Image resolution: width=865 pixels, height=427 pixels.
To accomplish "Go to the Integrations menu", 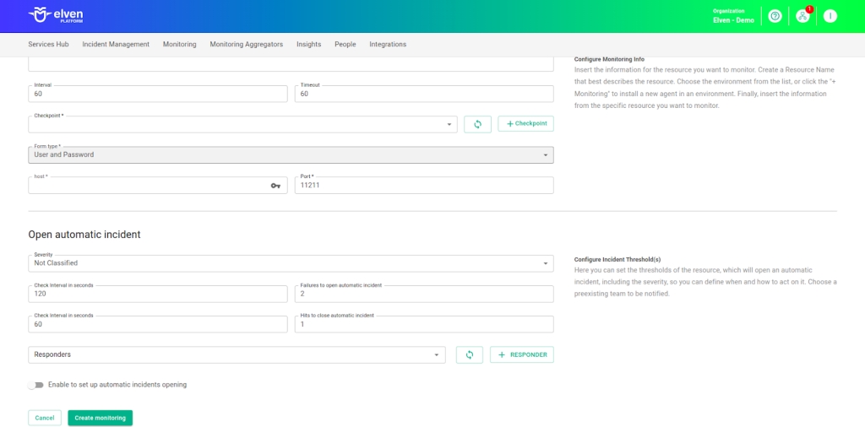I will coord(388,44).
